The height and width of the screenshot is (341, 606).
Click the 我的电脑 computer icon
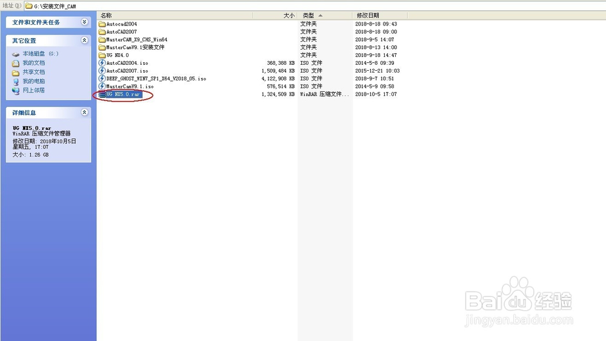[x=16, y=82]
